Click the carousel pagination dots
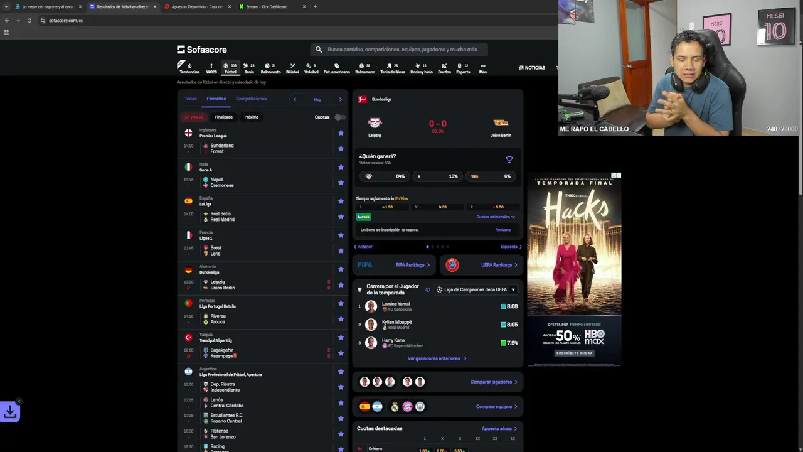The width and height of the screenshot is (803, 452). pos(437,247)
